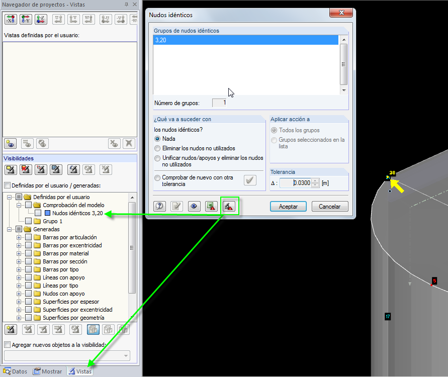The width and height of the screenshot is (448, 377).
Task: Click hide selected objects icon with red X
Action: click(26, 170)
